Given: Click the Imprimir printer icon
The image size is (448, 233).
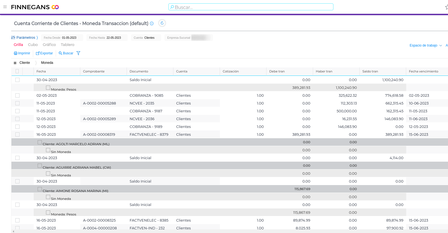Looking at the screenshot, I should tap(16, 53).
